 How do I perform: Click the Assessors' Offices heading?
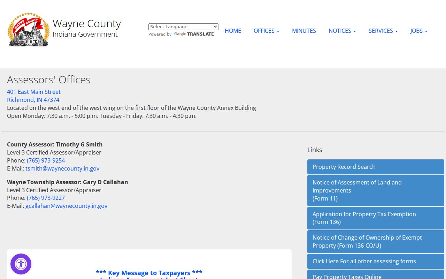click(x=49, y=80)
